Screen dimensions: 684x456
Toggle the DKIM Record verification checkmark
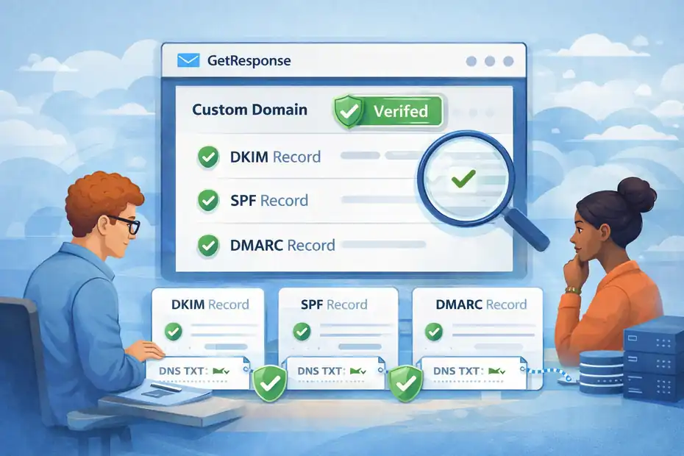(x=207, y=157)
